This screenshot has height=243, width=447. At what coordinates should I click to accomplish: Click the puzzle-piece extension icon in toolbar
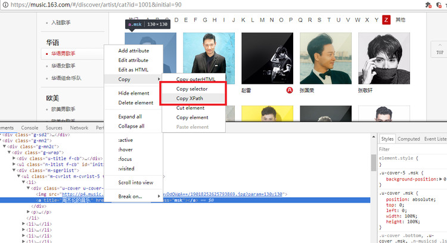click(x=428, y=5)
